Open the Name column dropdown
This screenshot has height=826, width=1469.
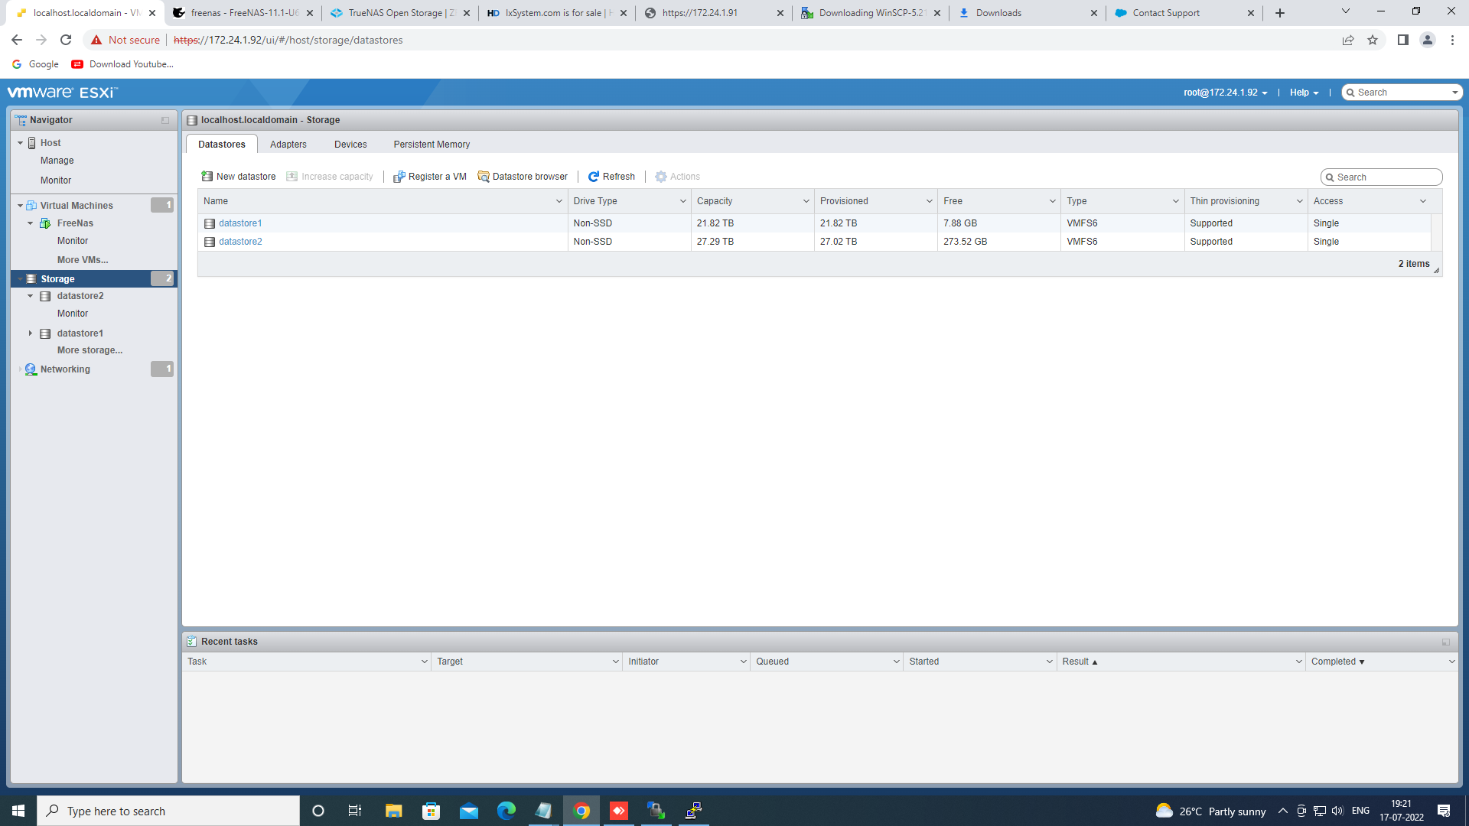(559, 201)
